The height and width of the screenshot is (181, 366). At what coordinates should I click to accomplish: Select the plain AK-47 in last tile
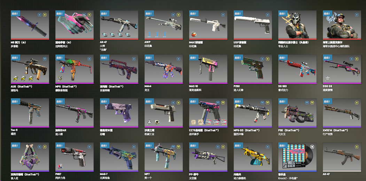[342, 157]
